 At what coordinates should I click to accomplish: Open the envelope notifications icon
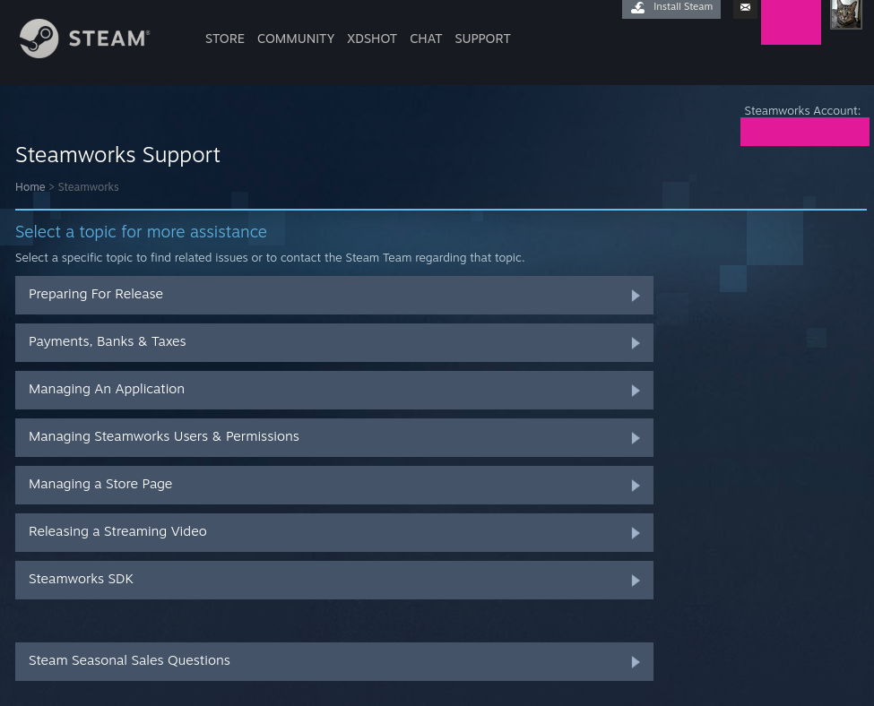(x=745, y=8)
